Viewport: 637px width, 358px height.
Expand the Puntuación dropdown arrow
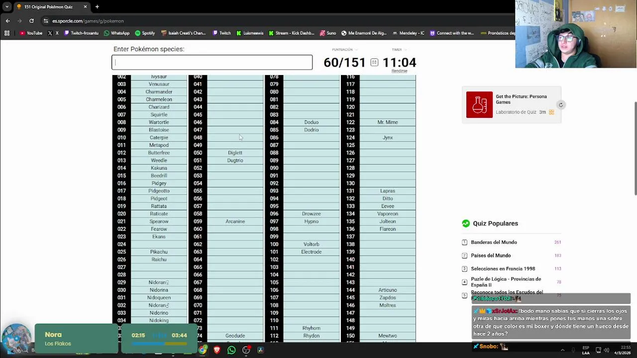[356, 50]
